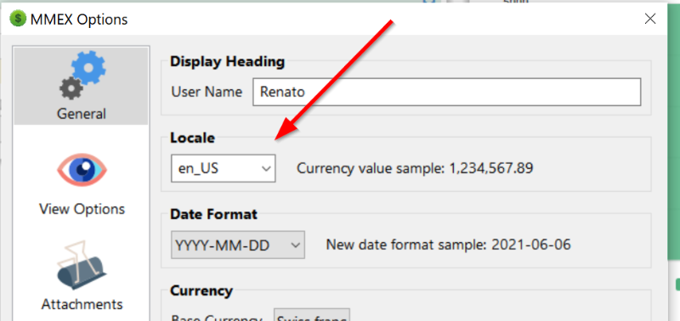Click the MMEX dollar app icon

(18, 19)
